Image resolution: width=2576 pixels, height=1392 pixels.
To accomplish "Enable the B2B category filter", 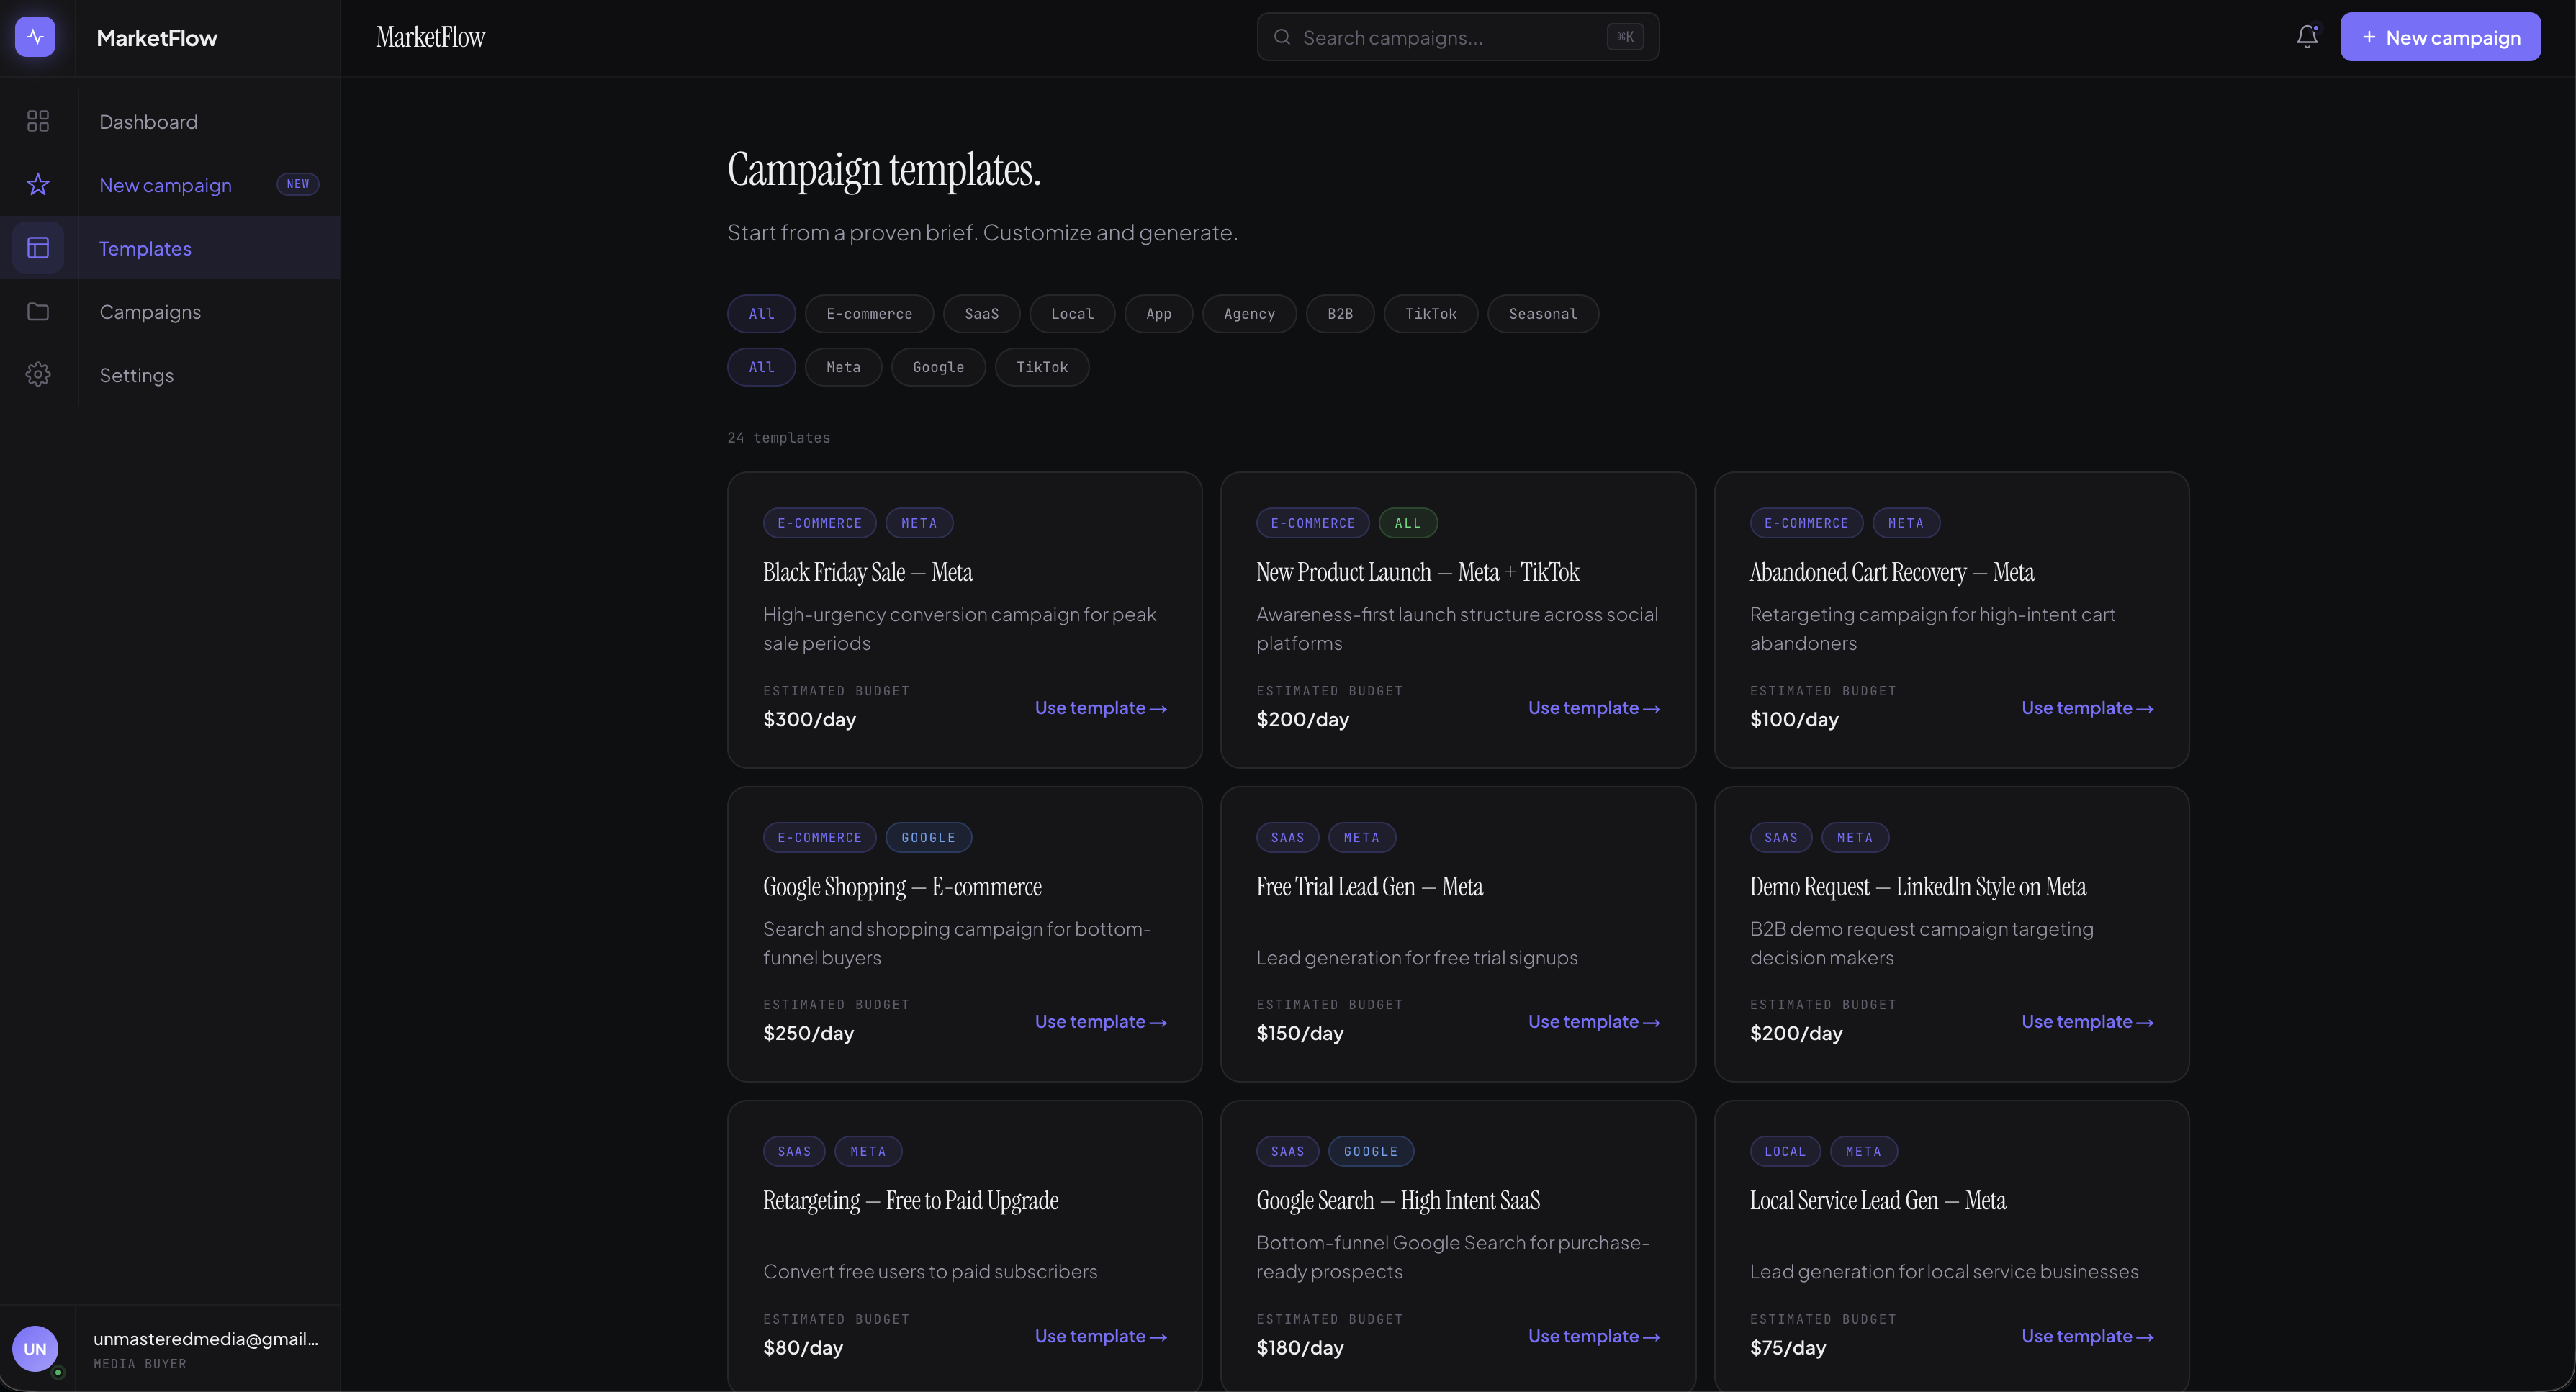I will [1339, 313].
